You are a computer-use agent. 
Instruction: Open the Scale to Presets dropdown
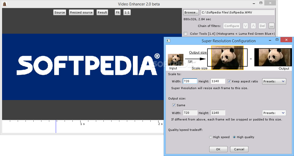pos(274,81)
